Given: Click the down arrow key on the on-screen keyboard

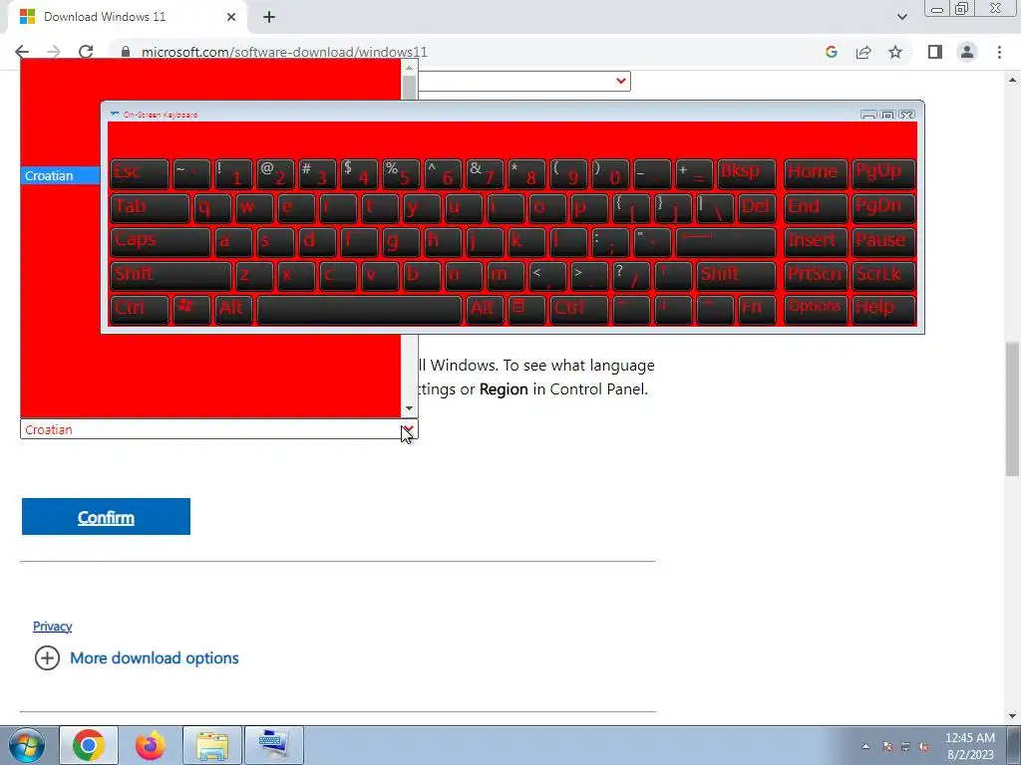Looking at the screenshot, I should [x=673, y=309].
